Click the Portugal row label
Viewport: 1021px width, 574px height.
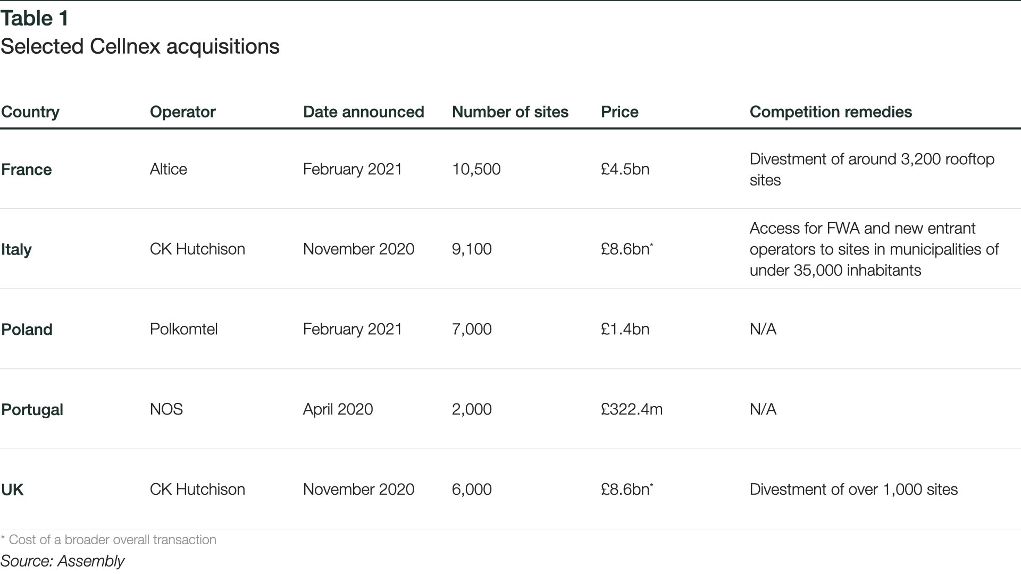tap(32, 410)
